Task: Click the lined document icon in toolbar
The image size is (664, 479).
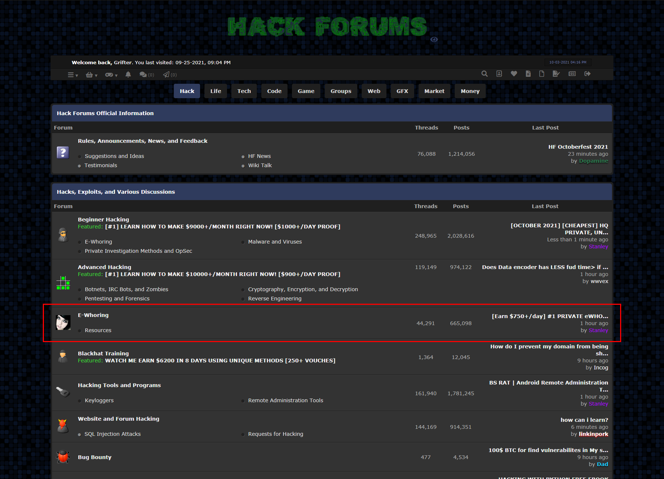Action: [528, 74]
